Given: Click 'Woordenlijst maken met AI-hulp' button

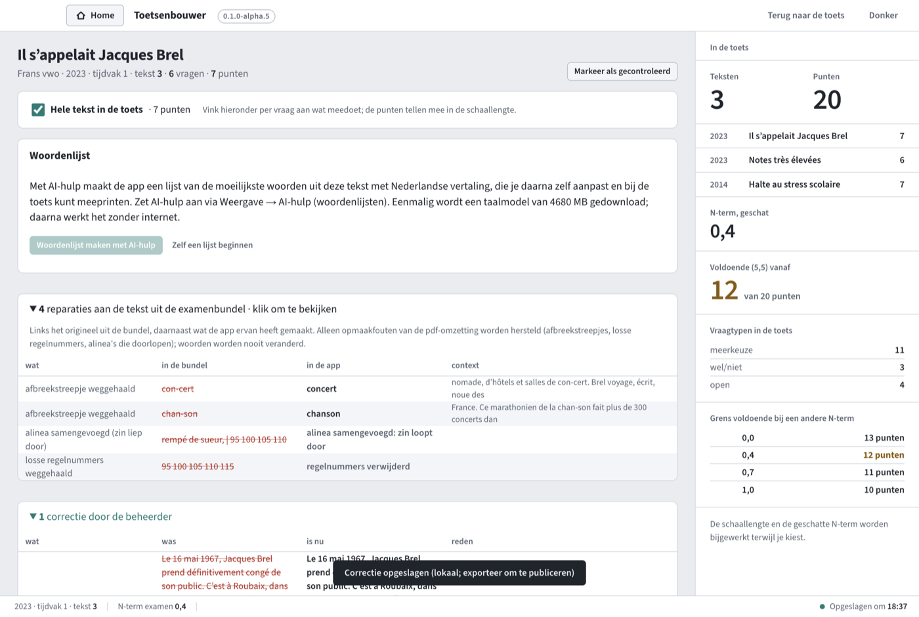Looking at the screenshot, I should 96,245.
